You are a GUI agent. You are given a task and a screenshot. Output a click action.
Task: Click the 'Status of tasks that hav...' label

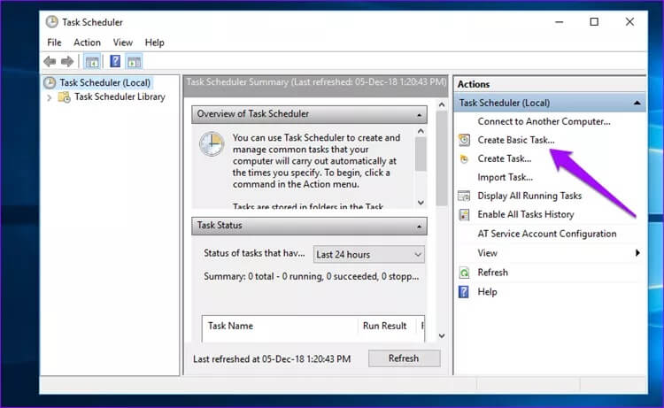254,253
